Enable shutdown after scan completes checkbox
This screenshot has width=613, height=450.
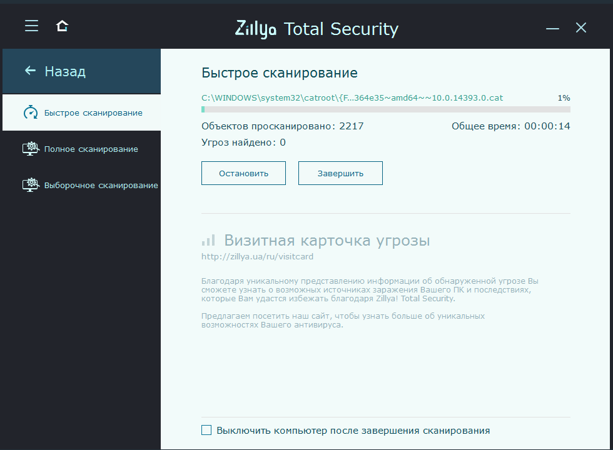coord(206,430)
